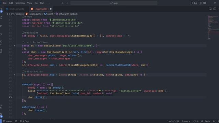Close the +page.svelte tab via the unsaved dot

coord(51,9)
